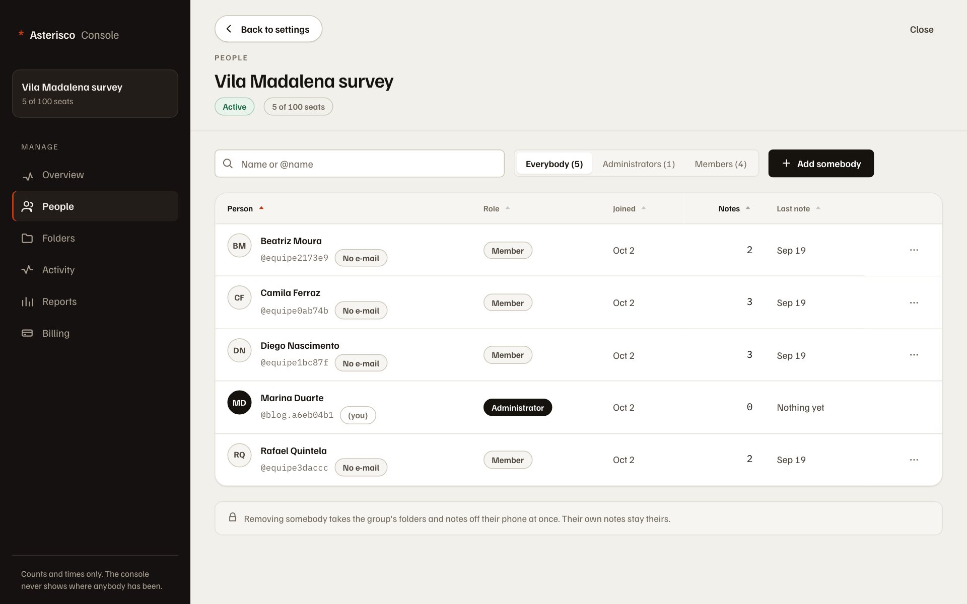Click the MD avatar of Marina Duarte
The height and width of the screenshot is (604, 967).
pos(239,403)
